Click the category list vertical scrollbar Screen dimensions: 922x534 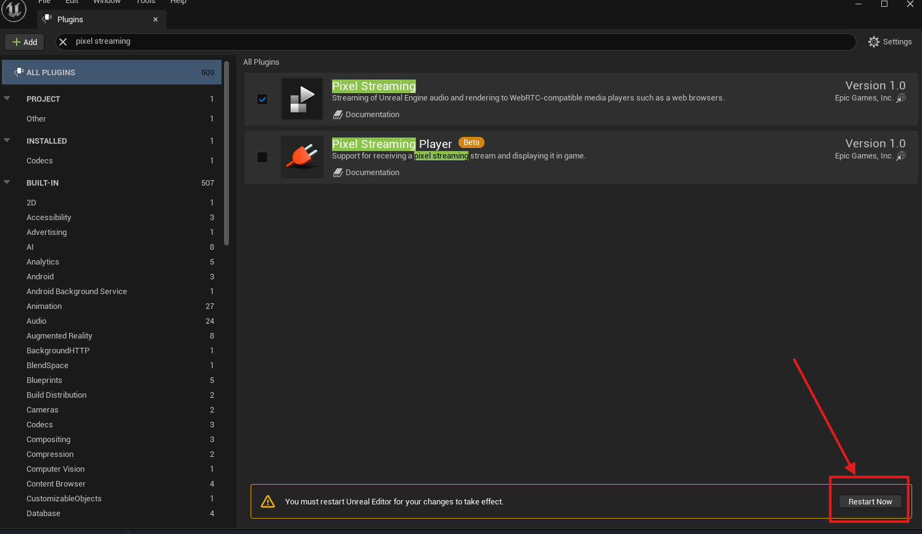226,154
